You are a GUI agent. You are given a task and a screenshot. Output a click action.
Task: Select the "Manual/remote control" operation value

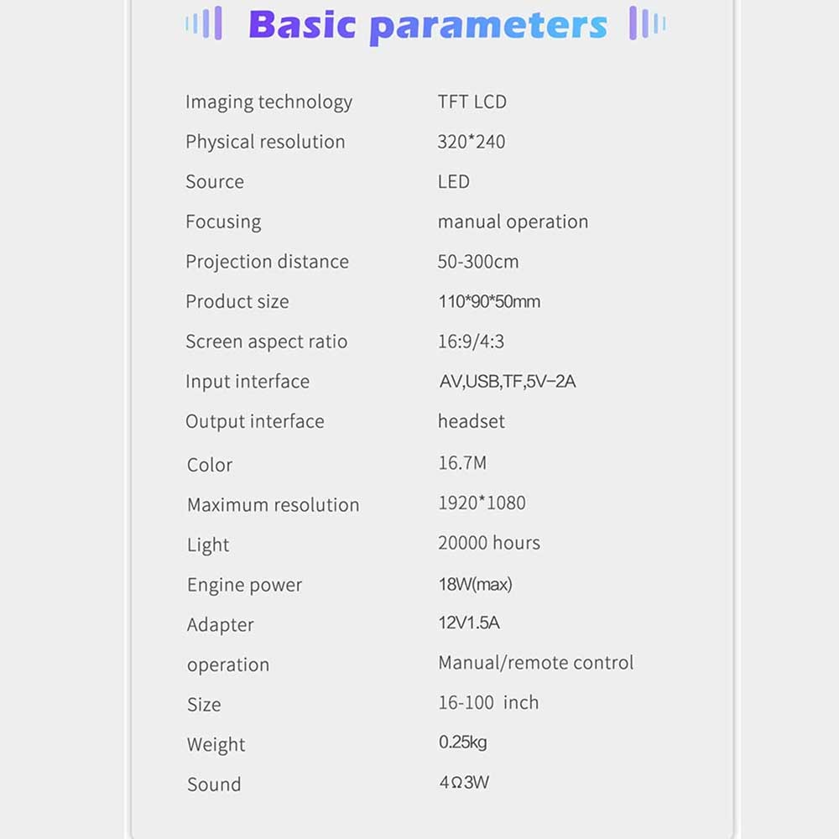(x=535, y=663)
